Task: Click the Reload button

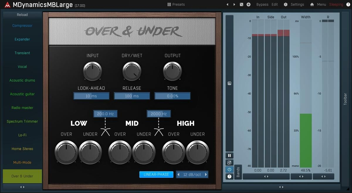Action: click(22, 15)
